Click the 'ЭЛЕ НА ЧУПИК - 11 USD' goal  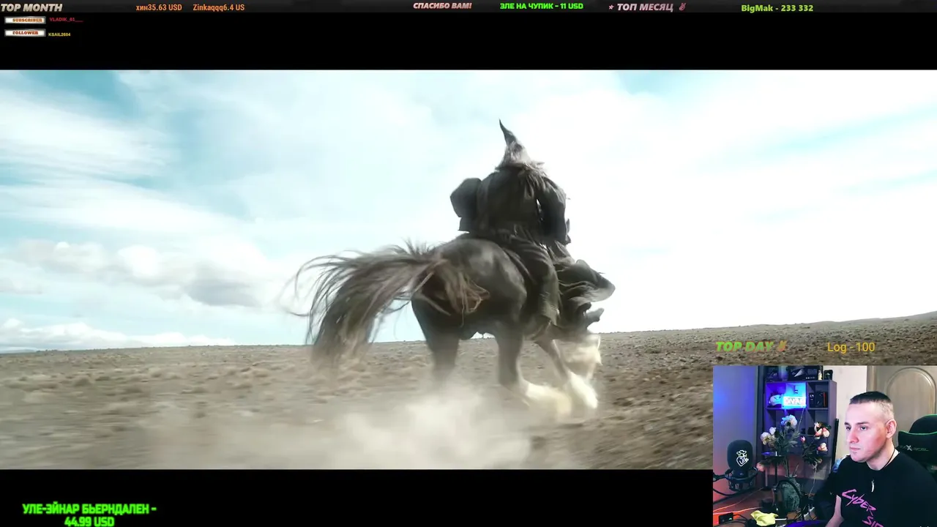click(542, 6)
